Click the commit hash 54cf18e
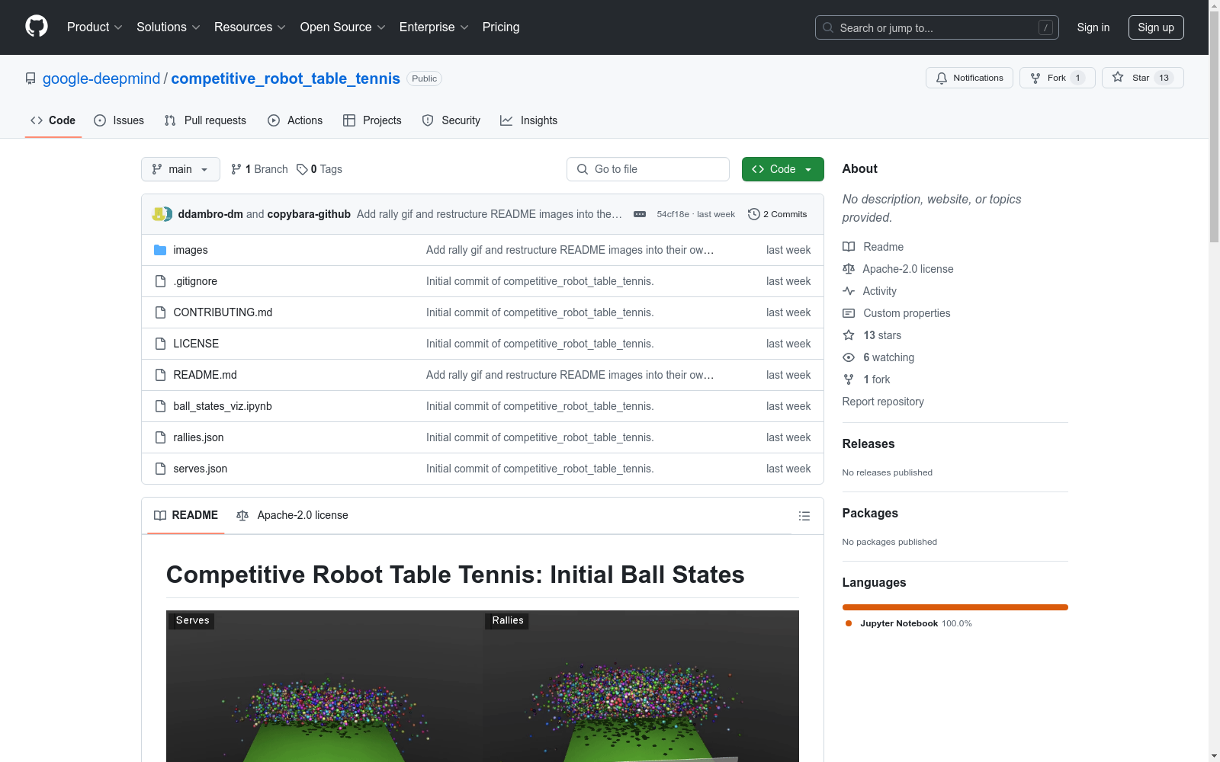This screenshot has height=762, width=1220. [673, 214]
